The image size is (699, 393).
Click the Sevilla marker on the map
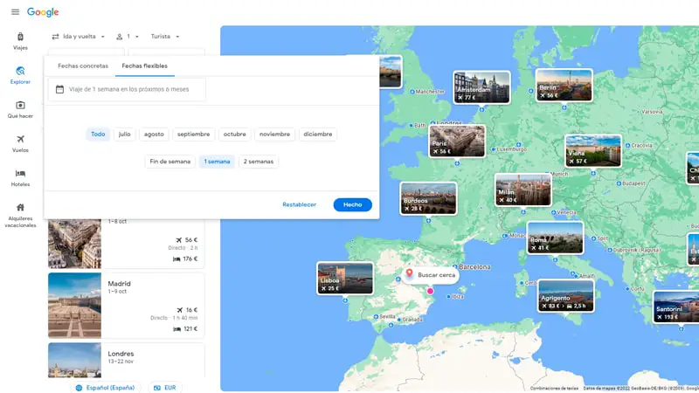376,317
